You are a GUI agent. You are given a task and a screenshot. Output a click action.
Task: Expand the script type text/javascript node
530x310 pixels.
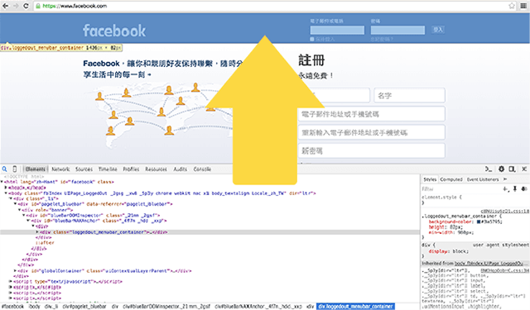[11, 281]
